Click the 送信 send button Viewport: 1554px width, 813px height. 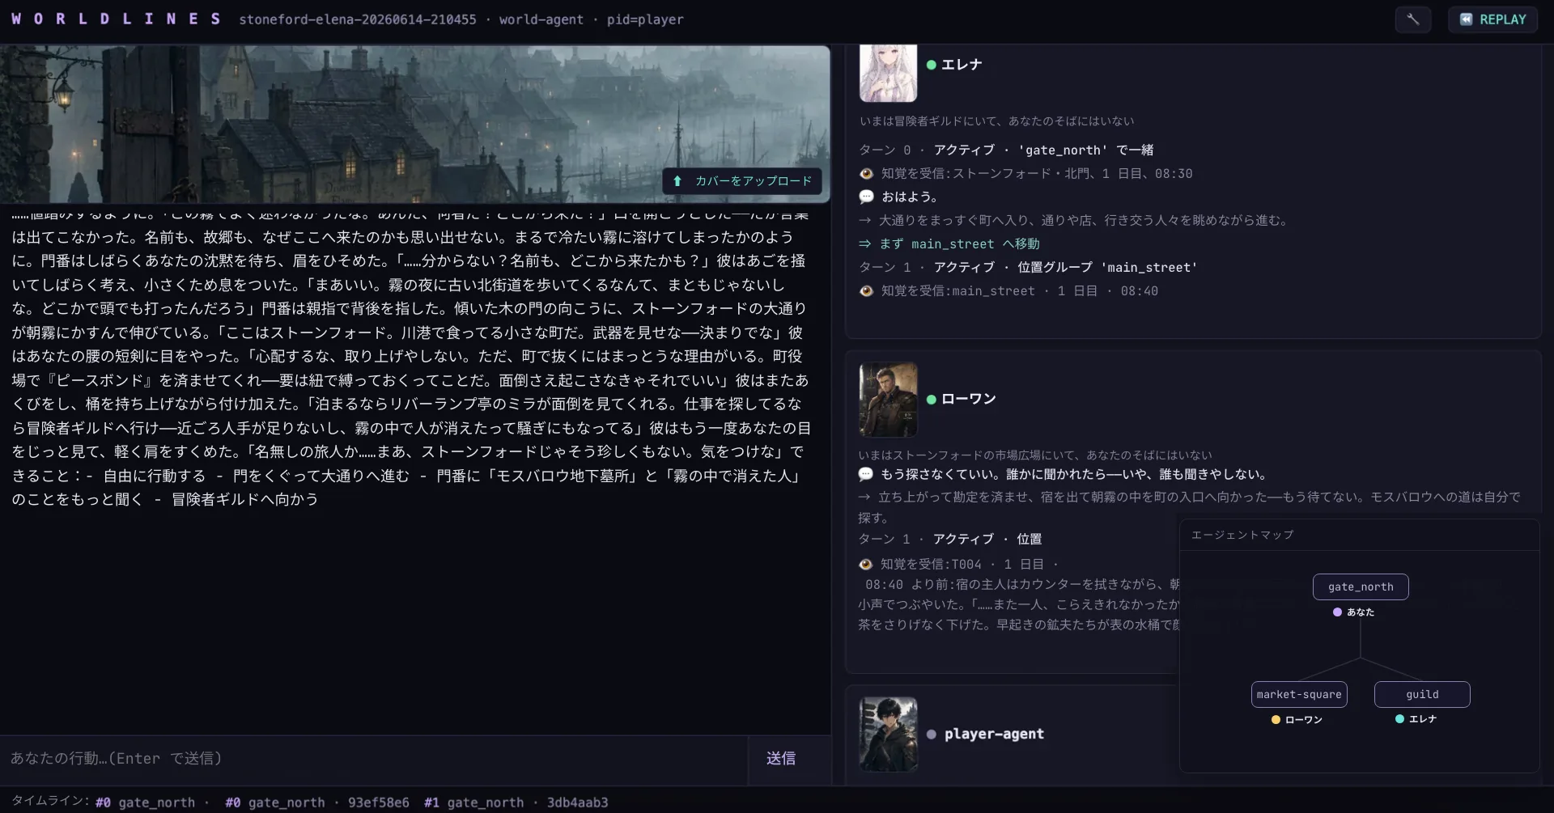click(x=781, y=759)
